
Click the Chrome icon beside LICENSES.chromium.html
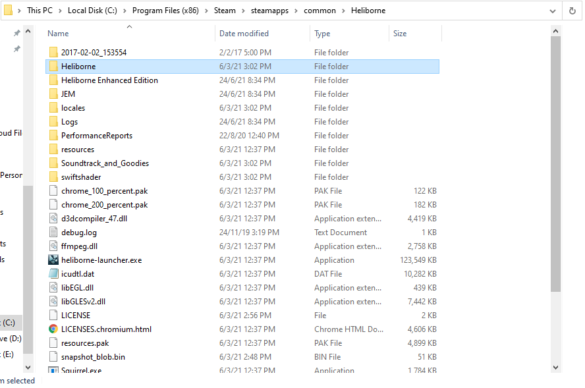(x=53, y=329)
